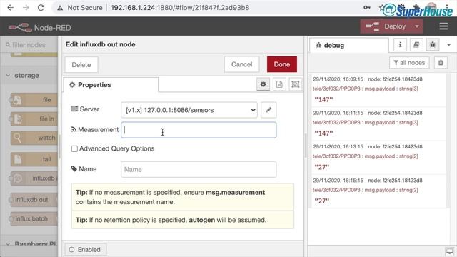Viewport: 457px width, 257px height.
Task: Select the watch node in palette
Action: [x=34, y=138]
